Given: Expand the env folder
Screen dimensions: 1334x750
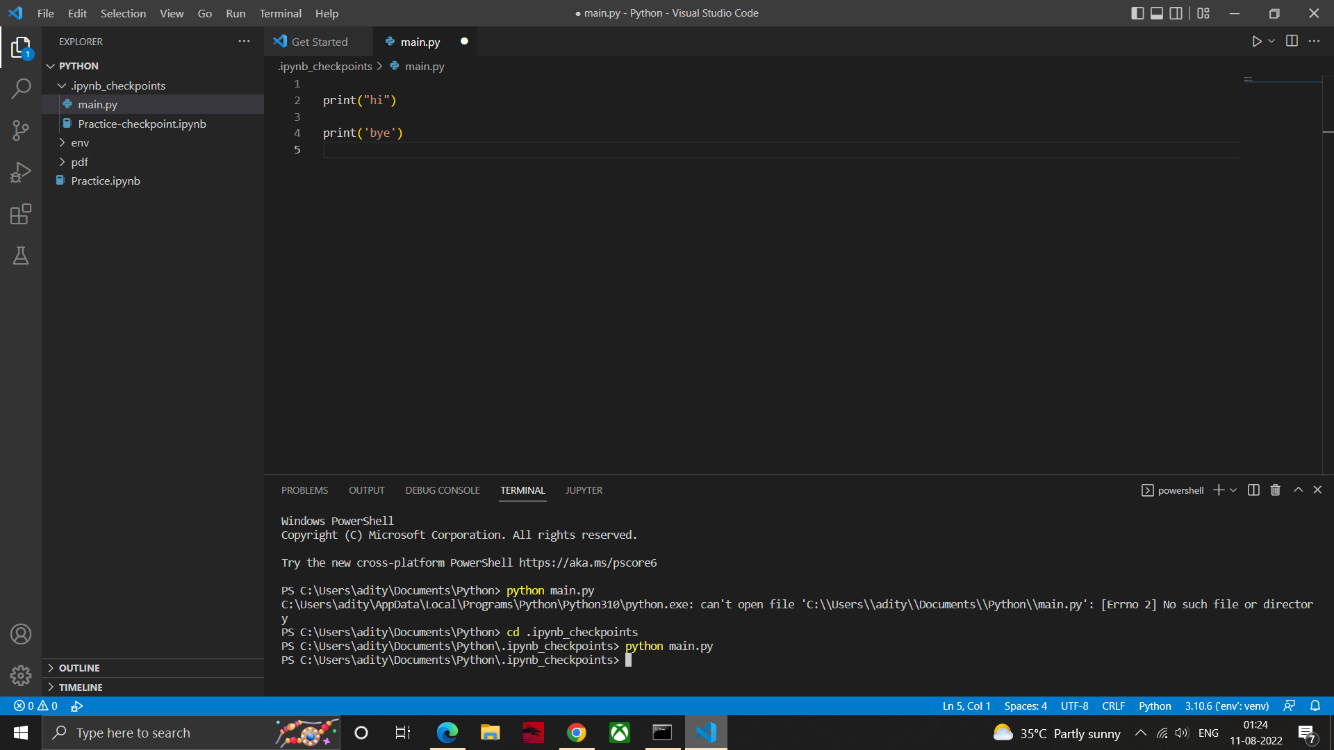Looking at the screenshot, I should coord(80,142).
